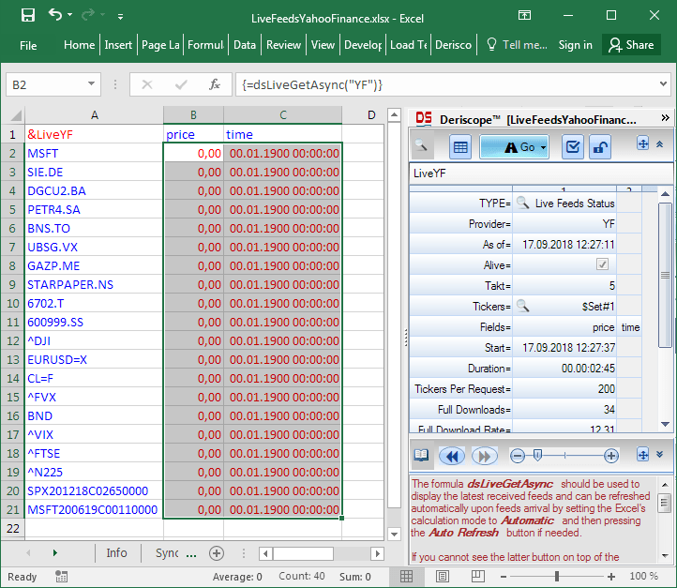Image resolution: width=677 pixels, height=588 pixels.
Task: Open Customize Quick Access Toolbar dropdown
Action: click(x=120, y=17)
